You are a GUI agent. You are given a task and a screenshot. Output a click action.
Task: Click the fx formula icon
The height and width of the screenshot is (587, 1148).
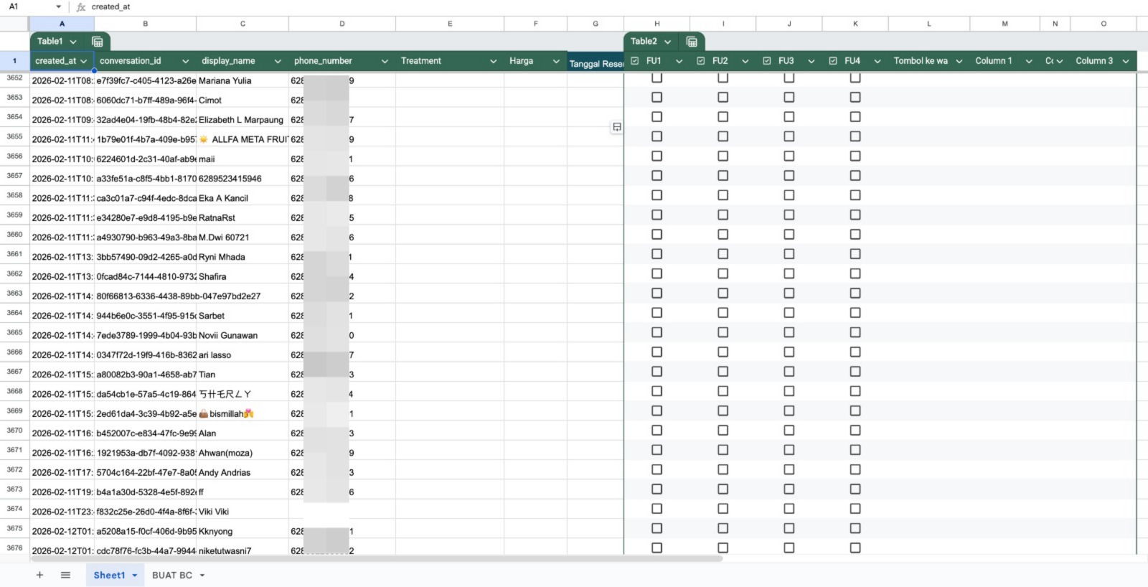click(81, 6)
